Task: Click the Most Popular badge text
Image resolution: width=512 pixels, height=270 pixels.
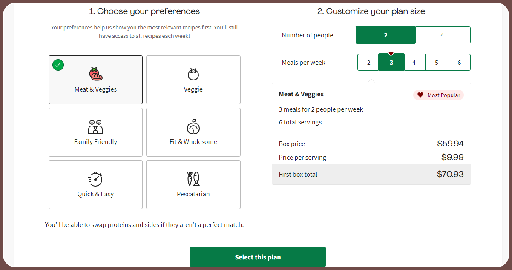Action: (x=443, y=95)
